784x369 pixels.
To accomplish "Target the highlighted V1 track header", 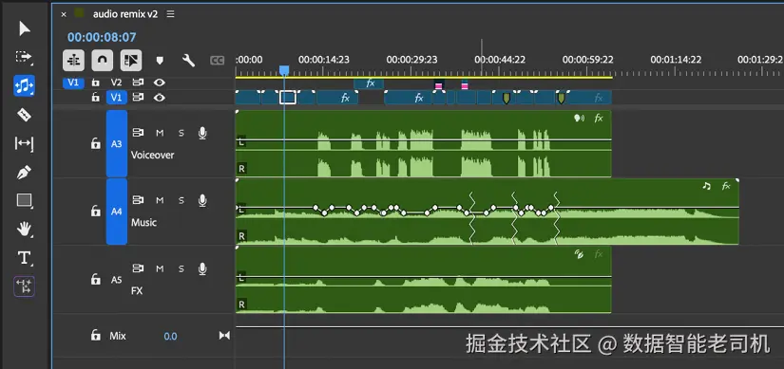I will point(116,98).
